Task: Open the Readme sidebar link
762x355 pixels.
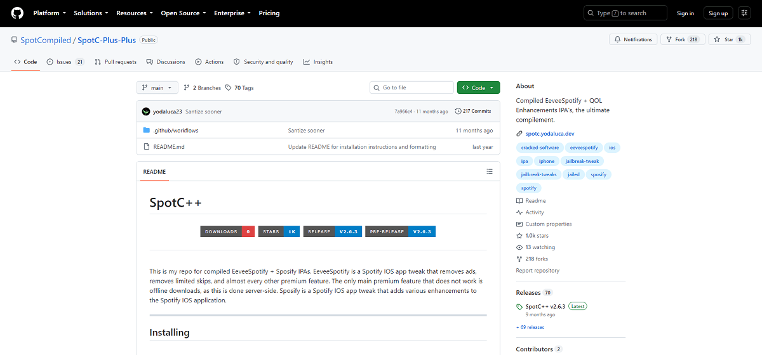Action: tap(531, 201)
